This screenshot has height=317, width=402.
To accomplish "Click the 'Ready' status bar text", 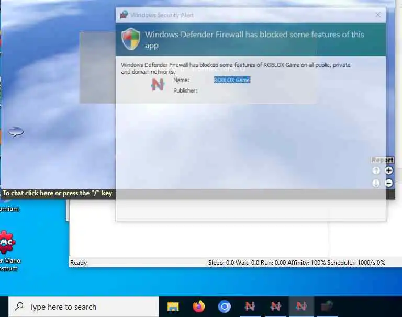I will 79,263.
